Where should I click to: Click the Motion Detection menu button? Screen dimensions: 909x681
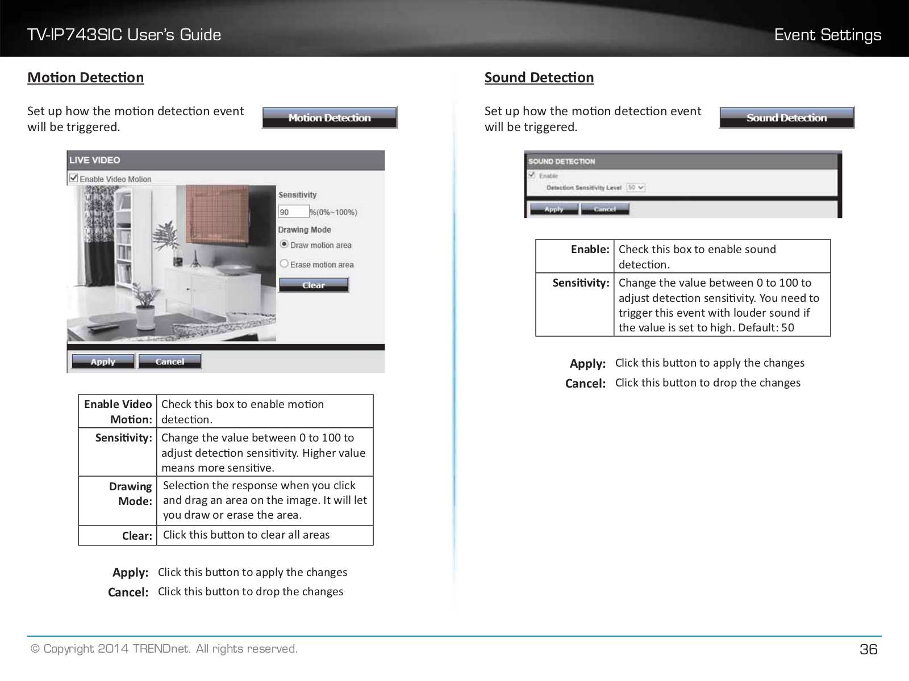(x=330, y=117)
